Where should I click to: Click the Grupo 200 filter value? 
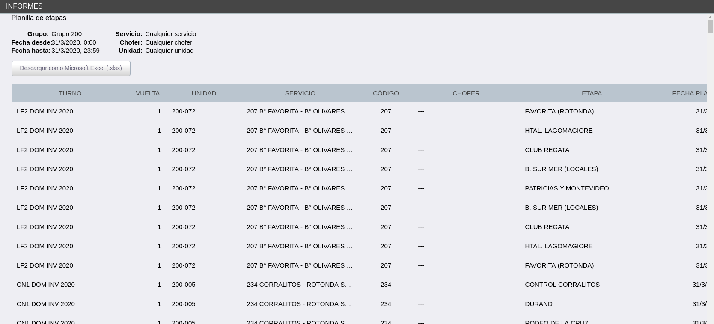66,34
